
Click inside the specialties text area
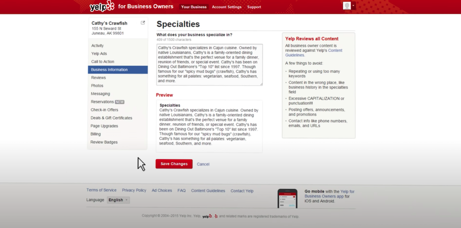pyautogui.click(x=209, y=65)
